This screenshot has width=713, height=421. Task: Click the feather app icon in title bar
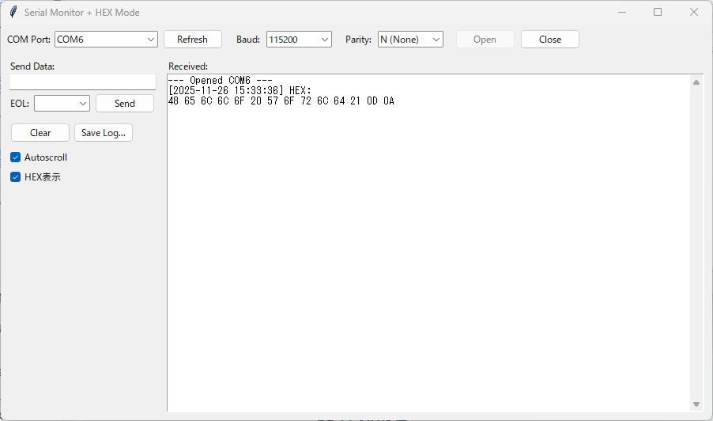coord(13,13)
